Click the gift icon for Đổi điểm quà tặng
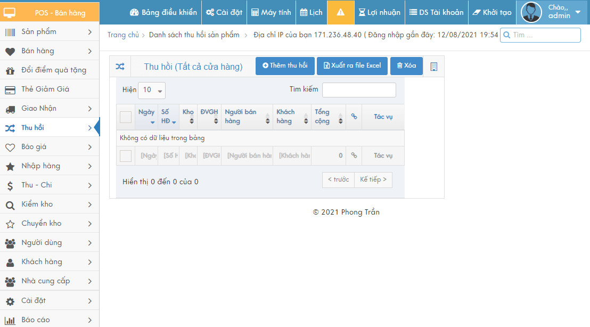 pos(10,70)
